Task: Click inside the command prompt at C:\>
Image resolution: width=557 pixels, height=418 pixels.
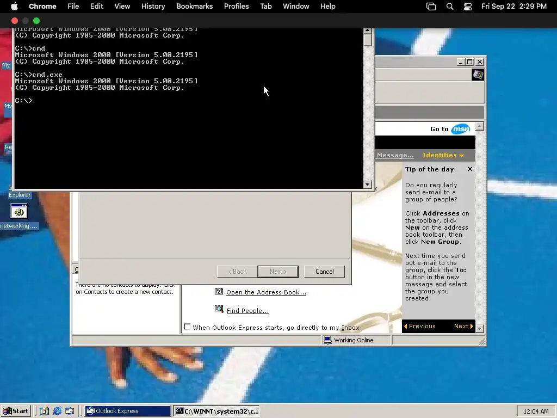Action: pyautogui.click(x=23, y=101)
